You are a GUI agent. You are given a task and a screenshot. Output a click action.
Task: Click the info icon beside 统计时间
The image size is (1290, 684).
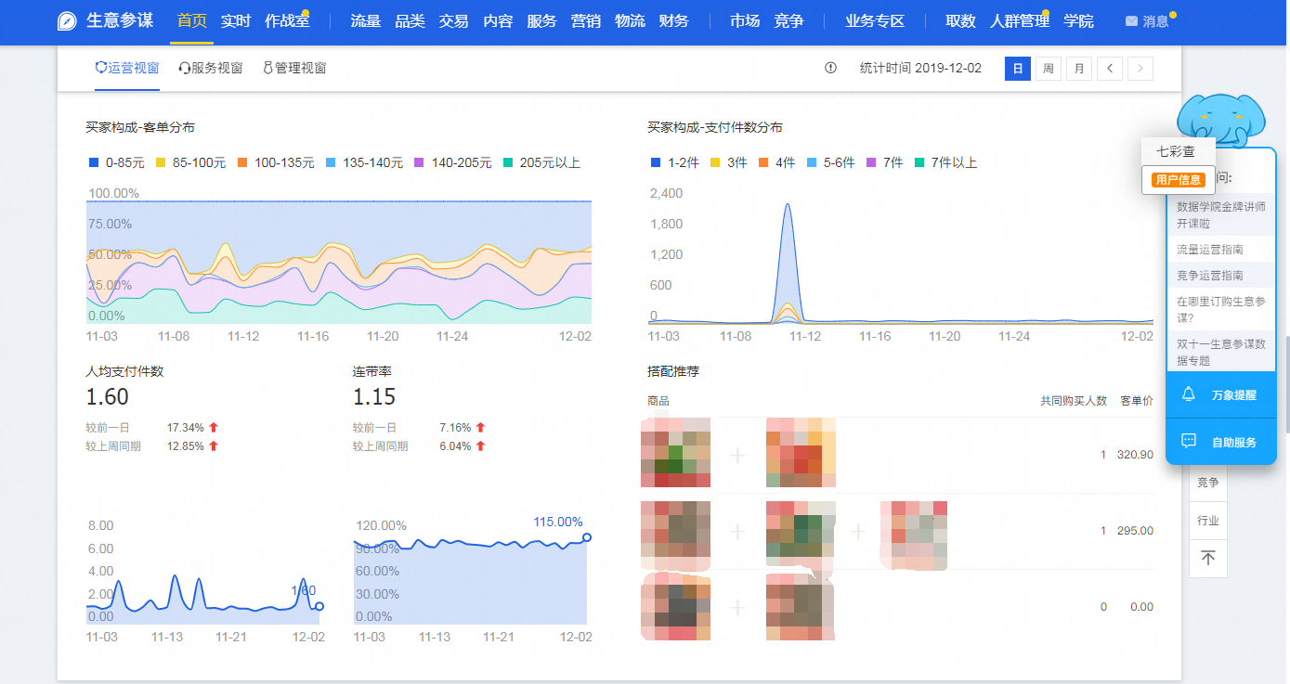tap(830, 68)
